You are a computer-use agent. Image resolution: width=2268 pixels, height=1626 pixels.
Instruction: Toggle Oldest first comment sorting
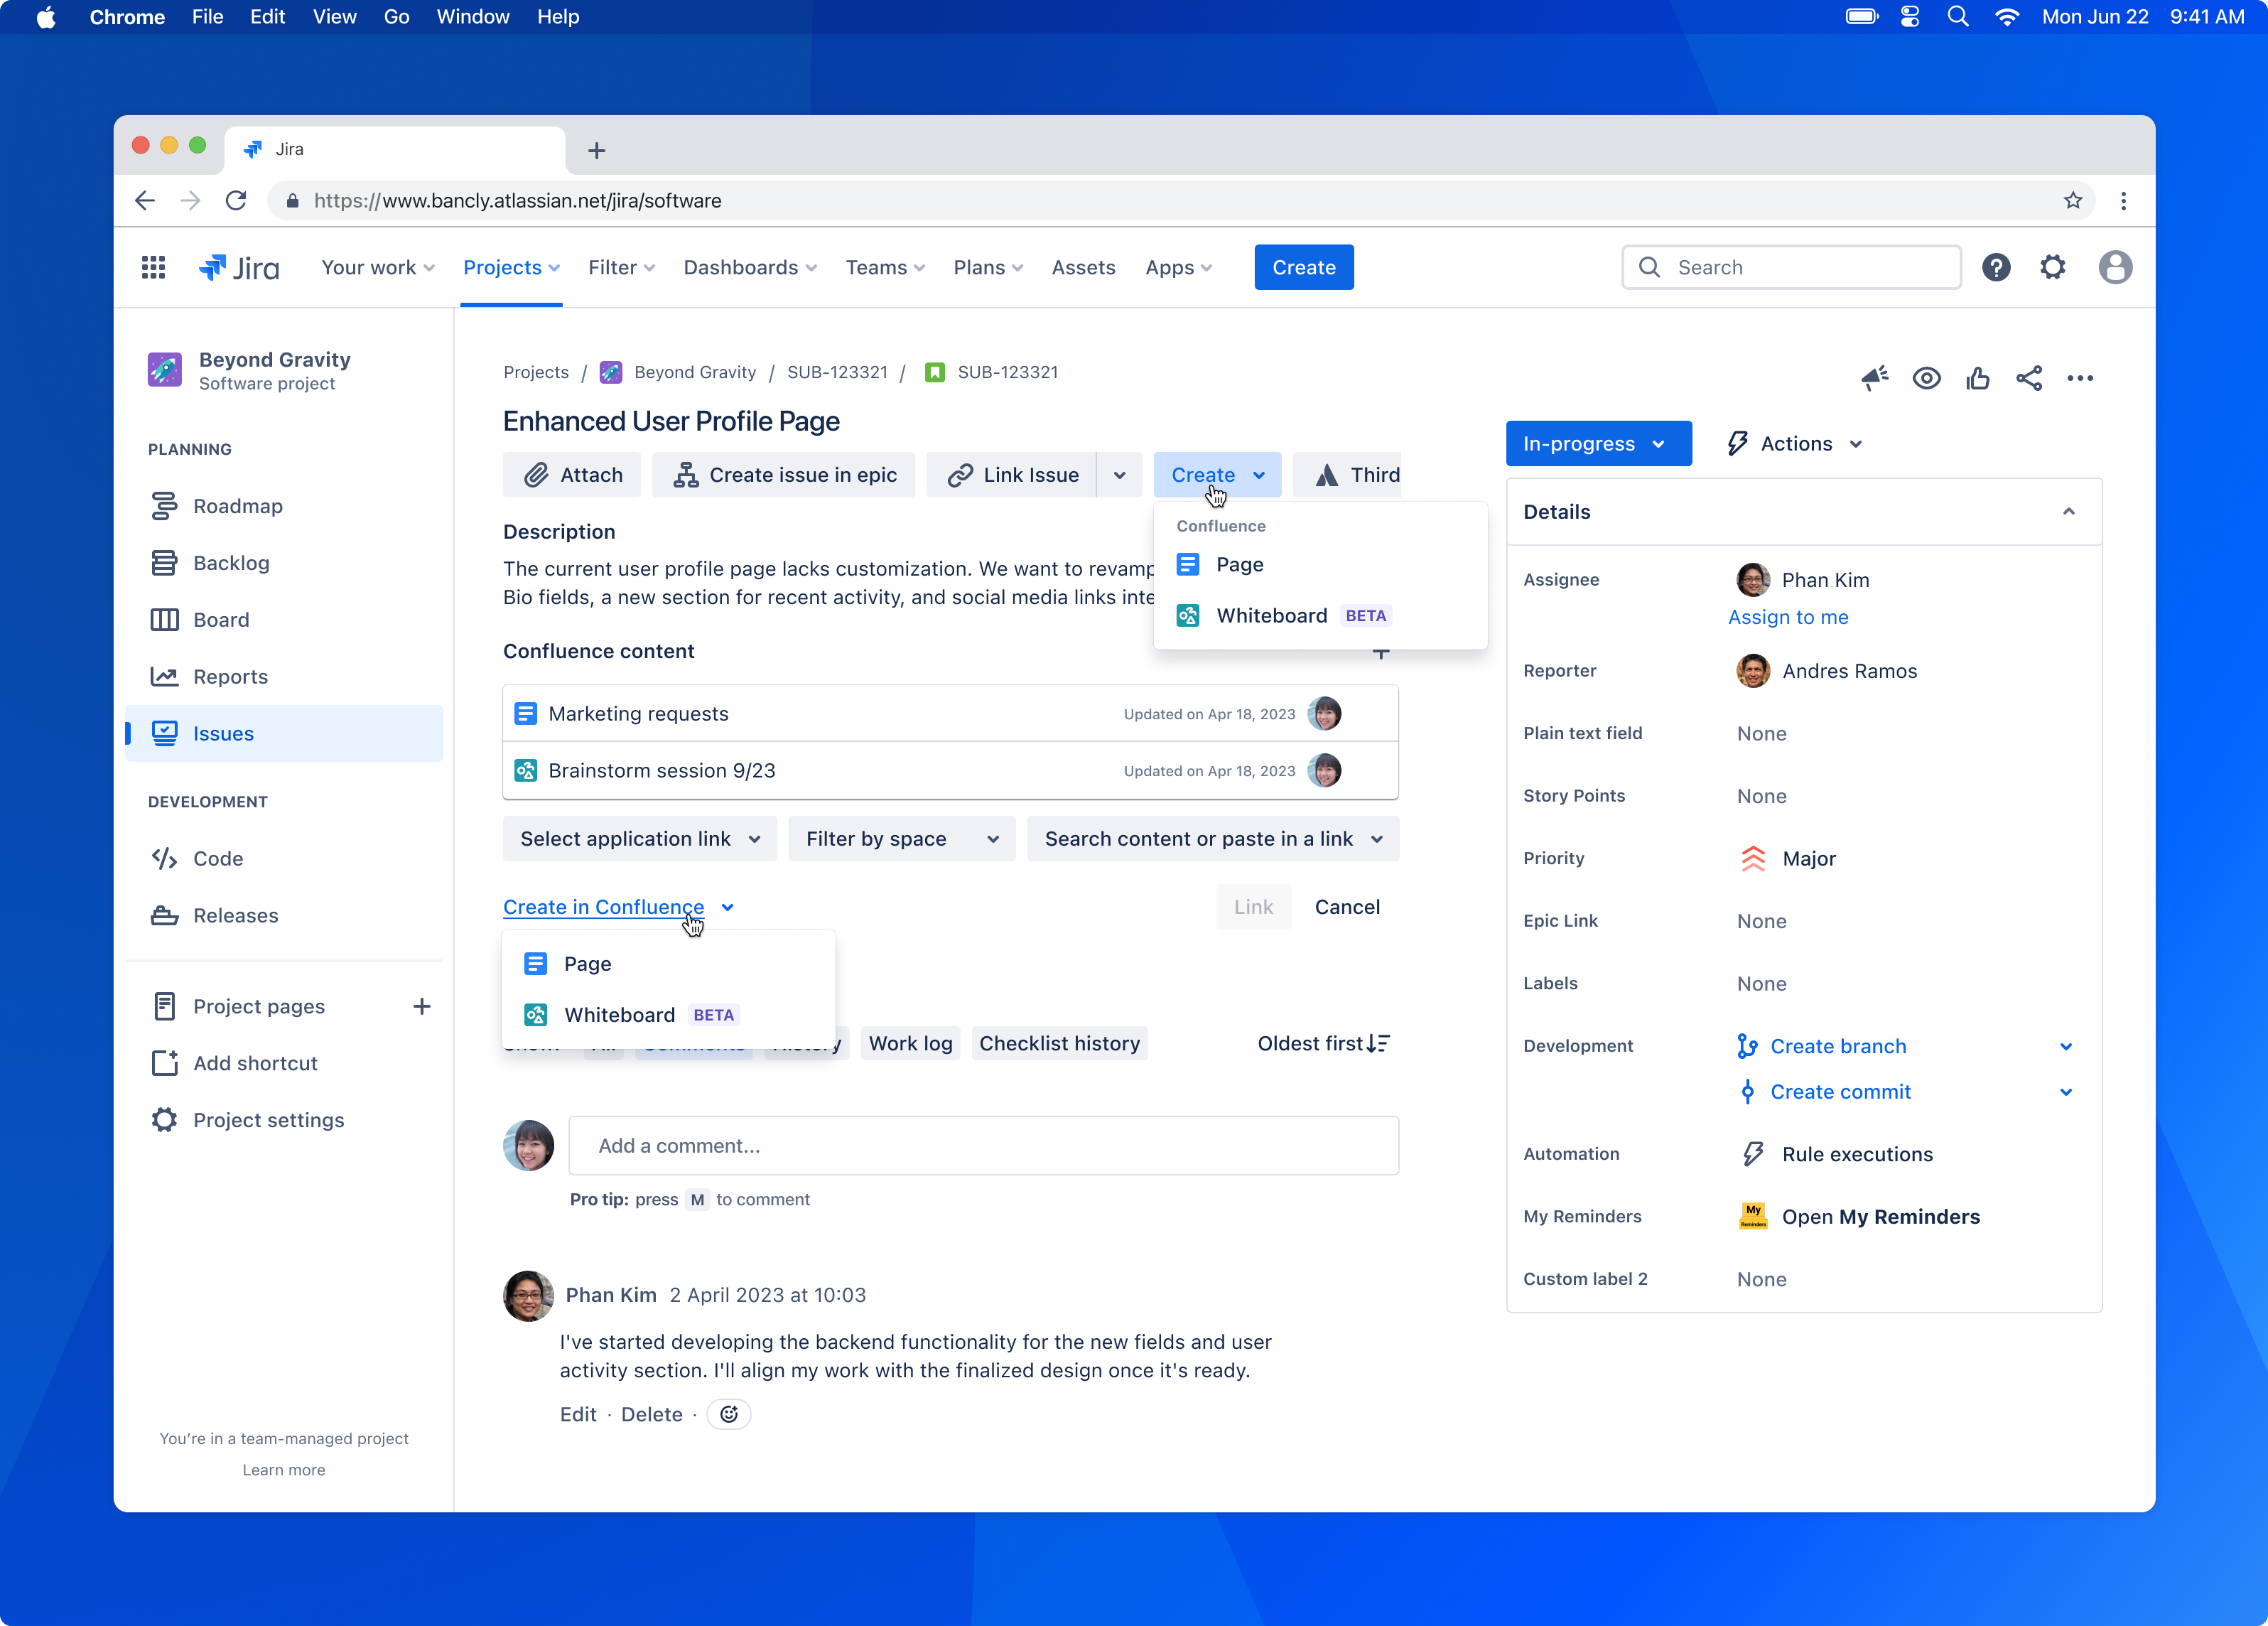click(1322, 1043)
